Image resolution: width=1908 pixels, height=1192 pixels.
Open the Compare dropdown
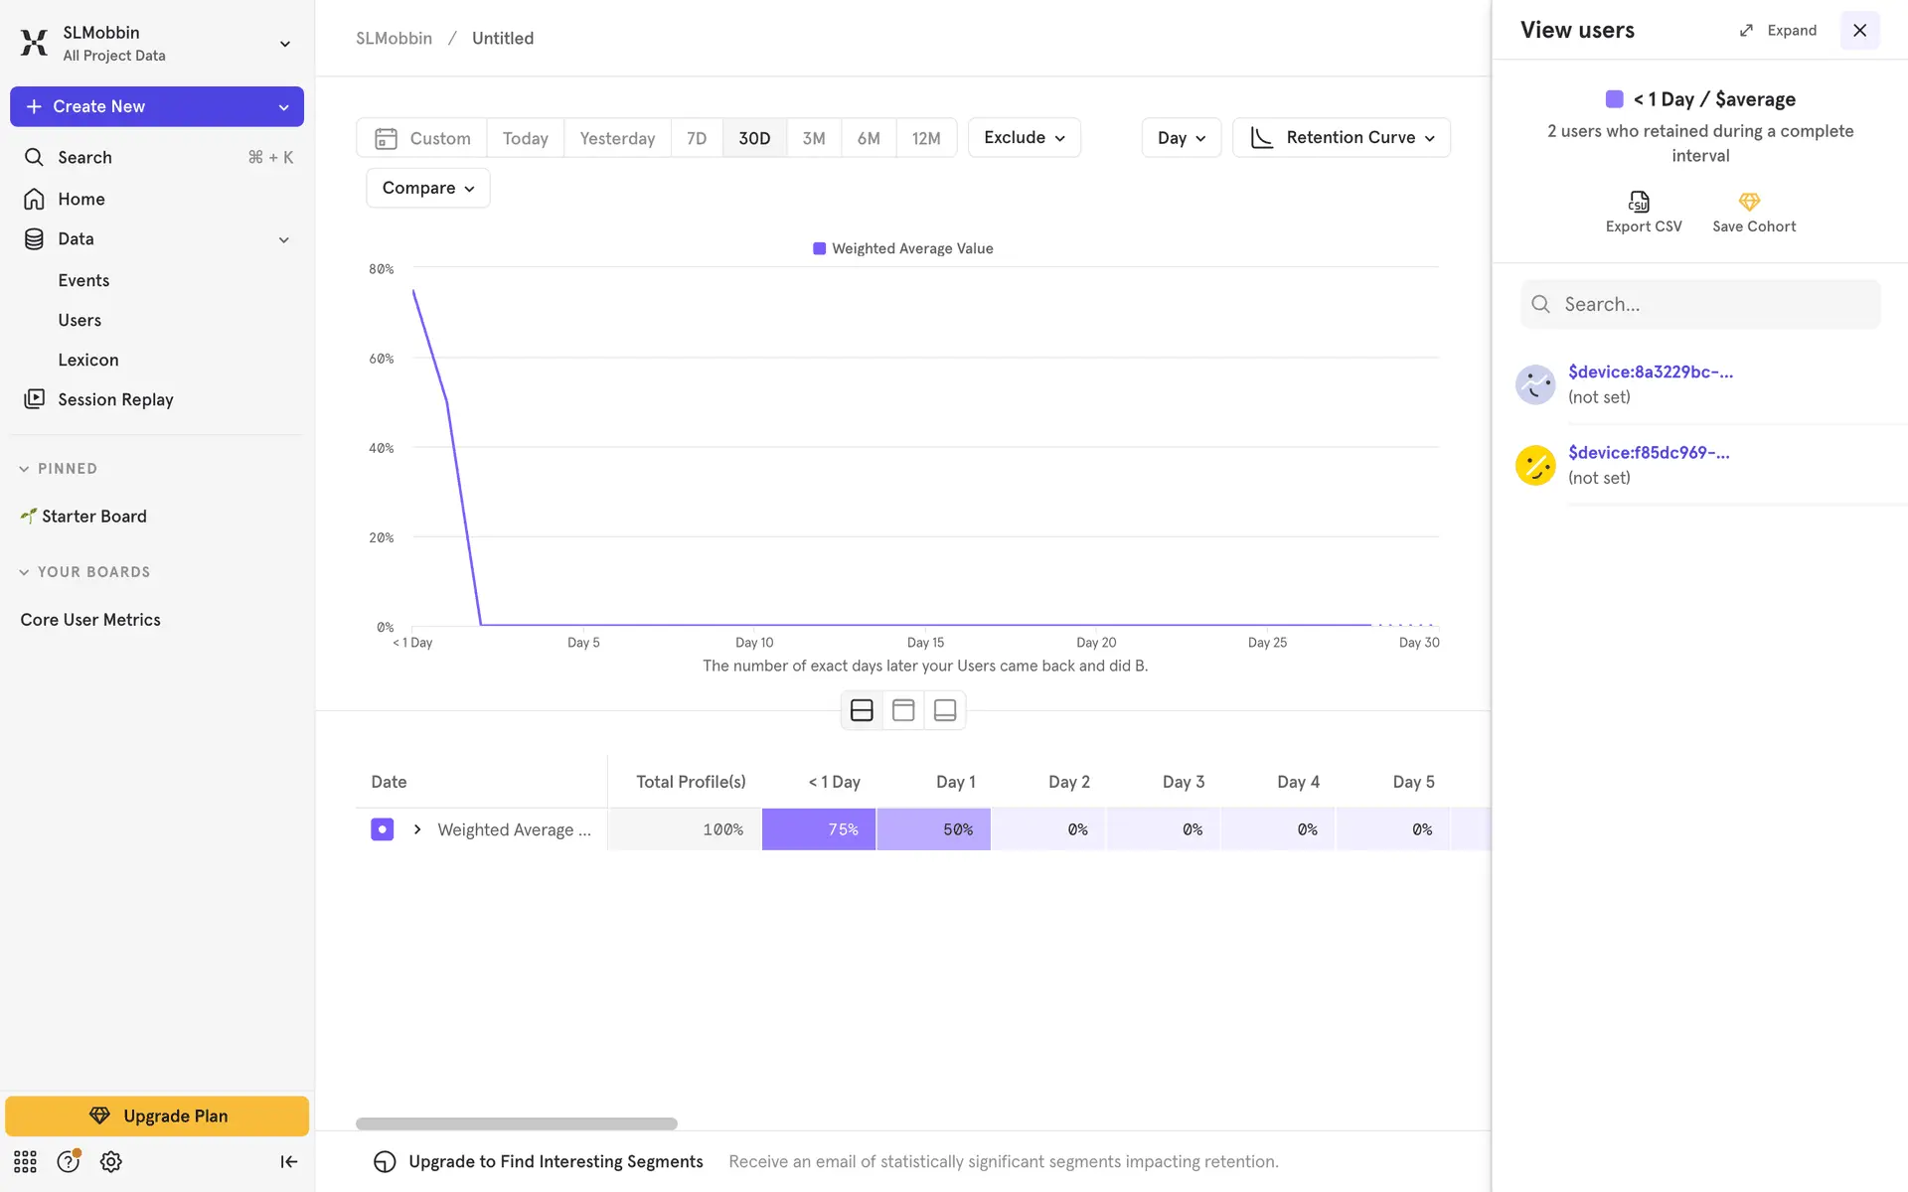427,188
